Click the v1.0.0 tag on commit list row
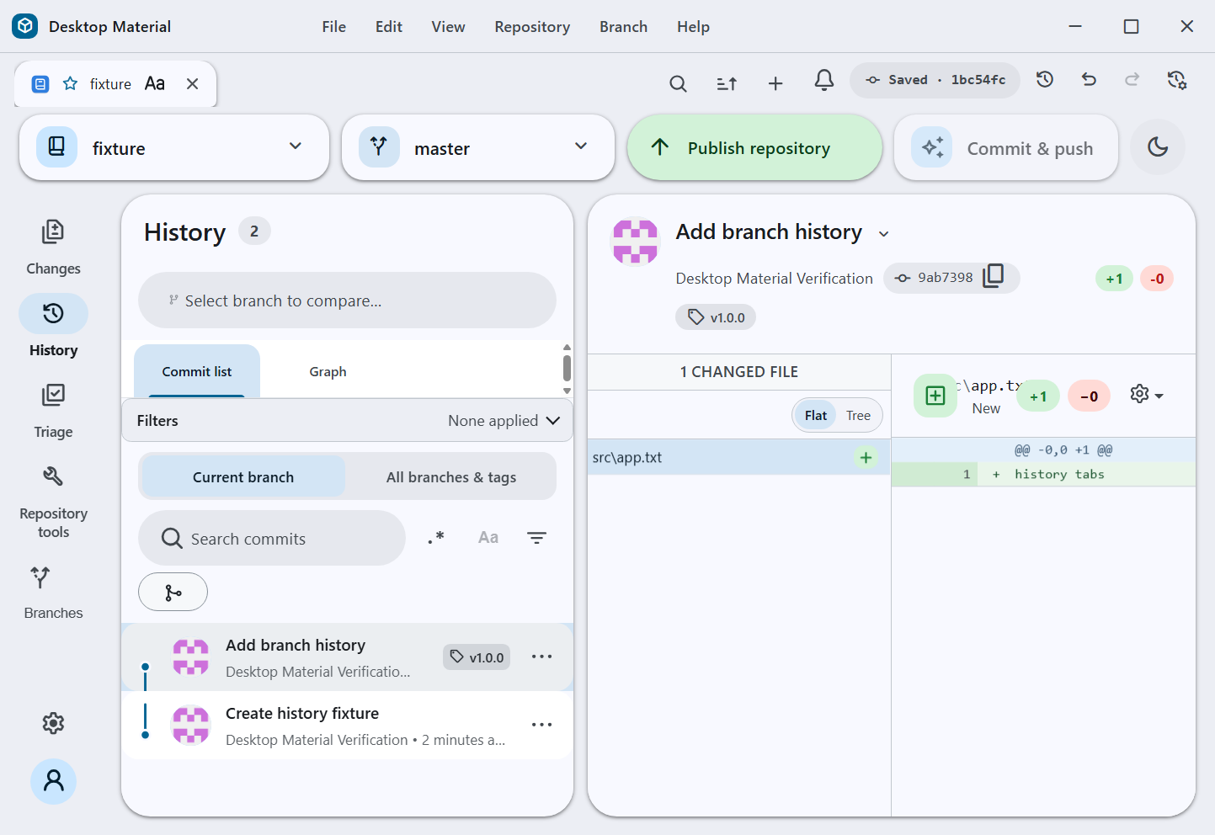The image size is (1215, 835). click(477, 657)
